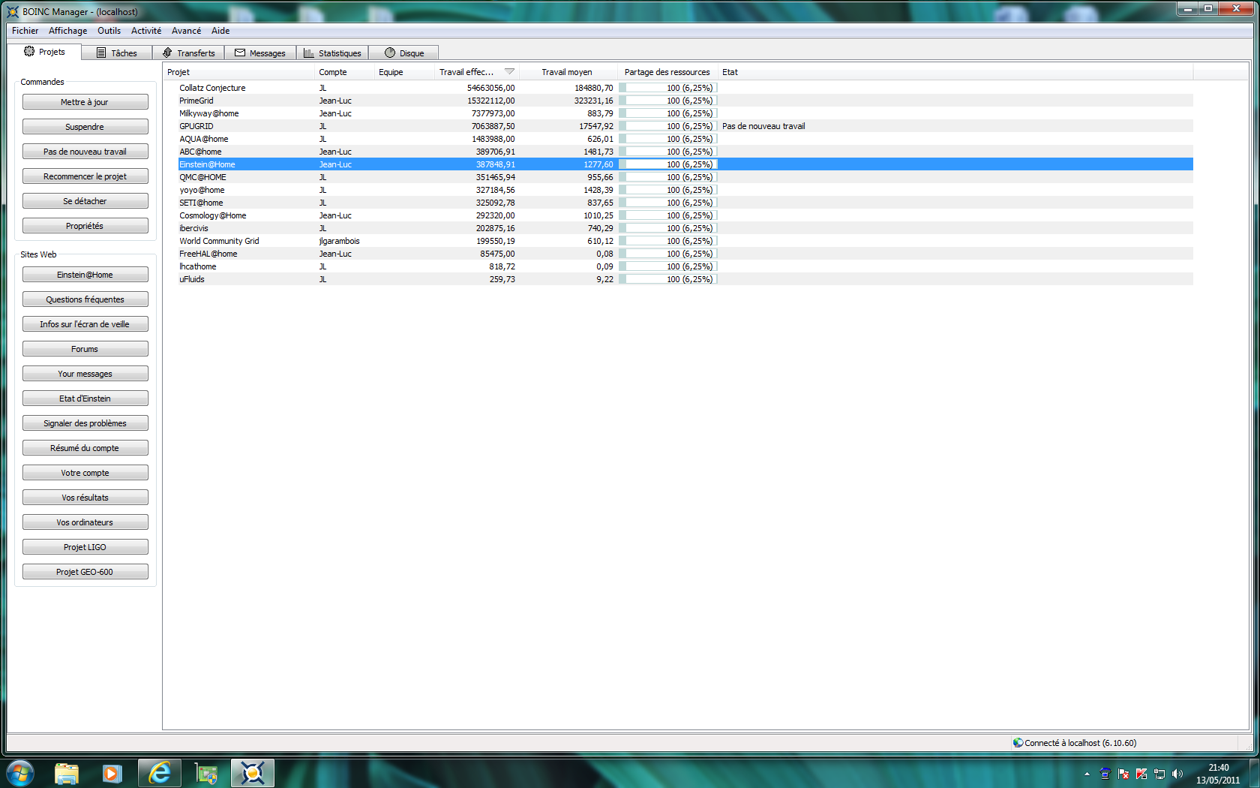Switch to the Disque tab

[404, 53]
